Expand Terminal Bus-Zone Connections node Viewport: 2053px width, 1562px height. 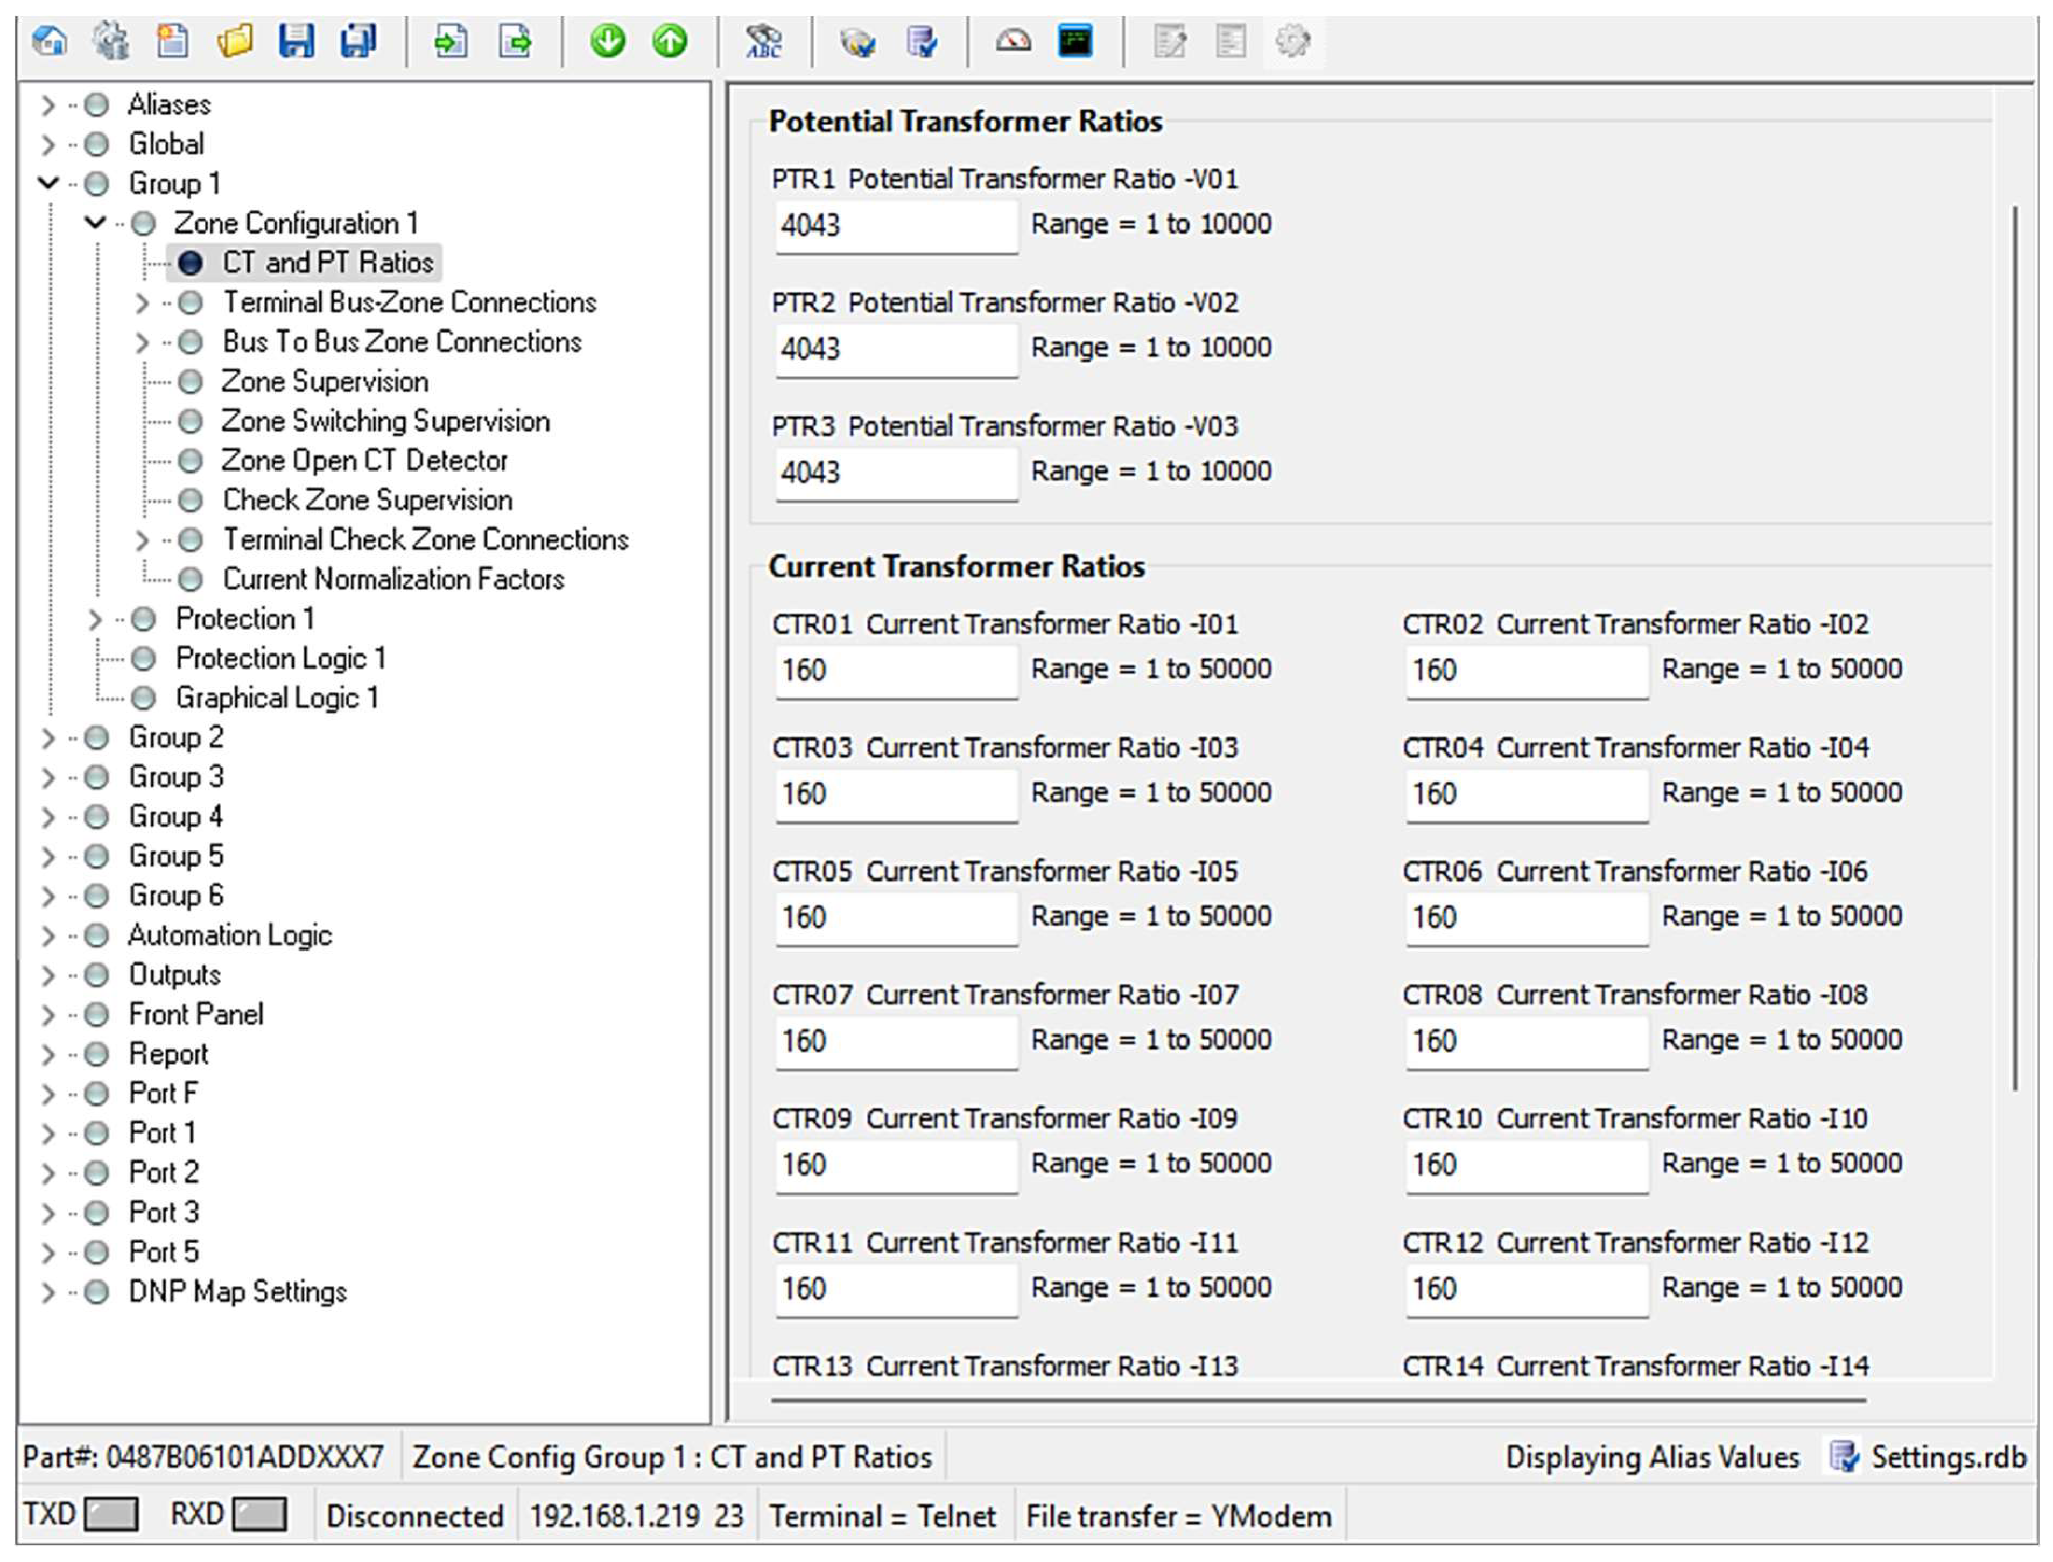pyautogui.click(x=142, y=303)
